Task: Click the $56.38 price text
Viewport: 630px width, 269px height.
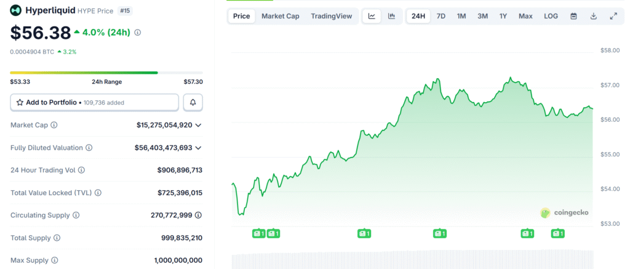Action: click(x=41, y=33)
